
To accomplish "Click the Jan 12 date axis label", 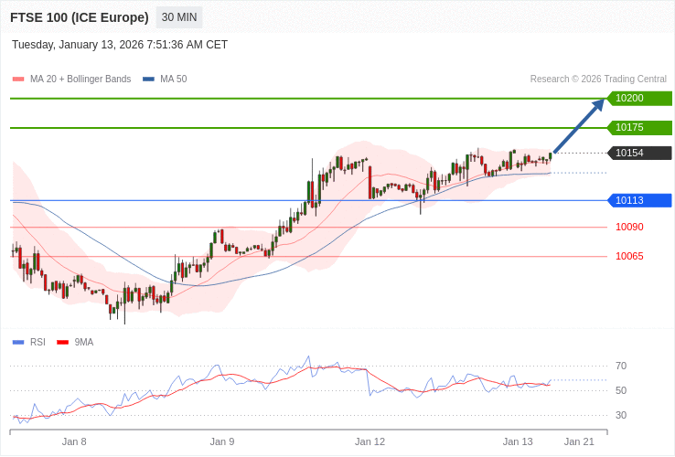I will pyautogui.click(x=370, y=442).
